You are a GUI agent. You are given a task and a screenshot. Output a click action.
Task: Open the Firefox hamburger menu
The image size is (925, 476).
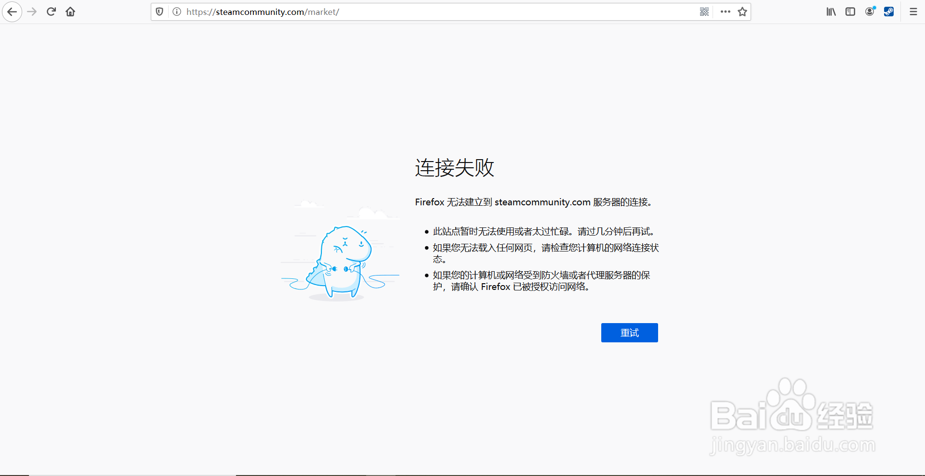913,12
